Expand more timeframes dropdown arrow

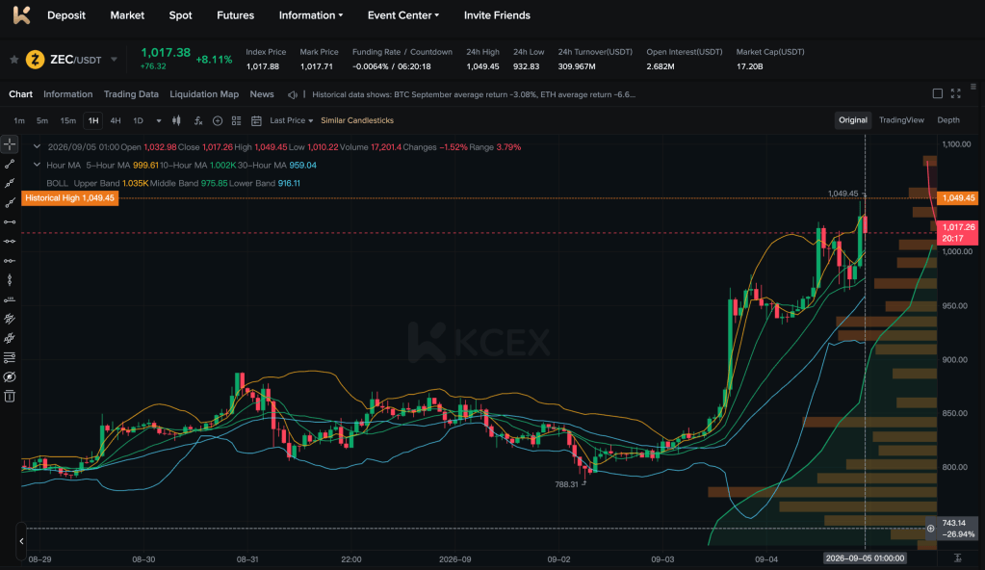(x=158, y=120)
